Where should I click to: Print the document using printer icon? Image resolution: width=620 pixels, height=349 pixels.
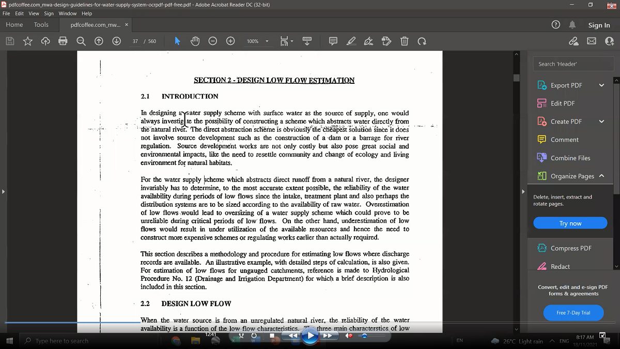pyautogui.click(x=63, y=41)
